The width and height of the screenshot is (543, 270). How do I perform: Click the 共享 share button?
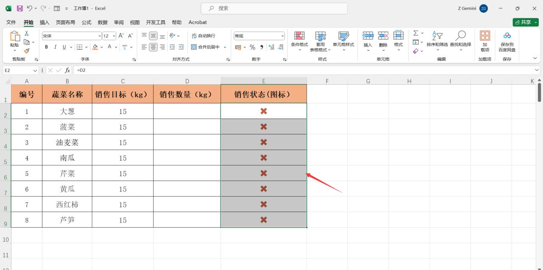click(x=526, y=22)
